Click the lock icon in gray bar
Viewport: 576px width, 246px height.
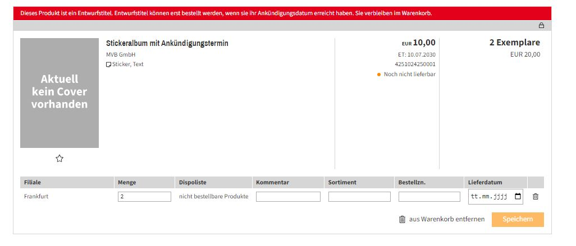(541, 25)
